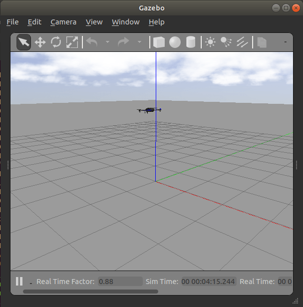Click the Real Time Factor value field
This screenshot has height=307, width=303.
[120, 282]
